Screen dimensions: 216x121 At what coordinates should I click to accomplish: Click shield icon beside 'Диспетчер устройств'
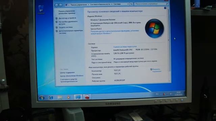click(56, 18)
